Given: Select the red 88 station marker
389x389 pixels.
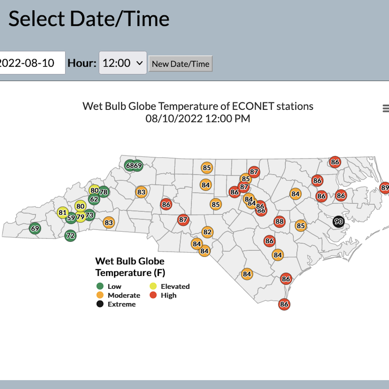Looking at the screenshot, I should pos(279,221).
